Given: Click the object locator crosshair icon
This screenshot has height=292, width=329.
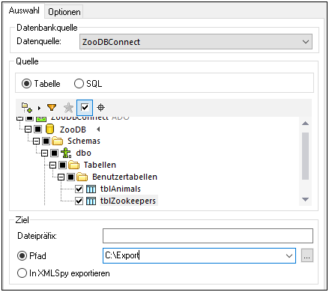Looking at the screenshot, I should coord(100,108).
